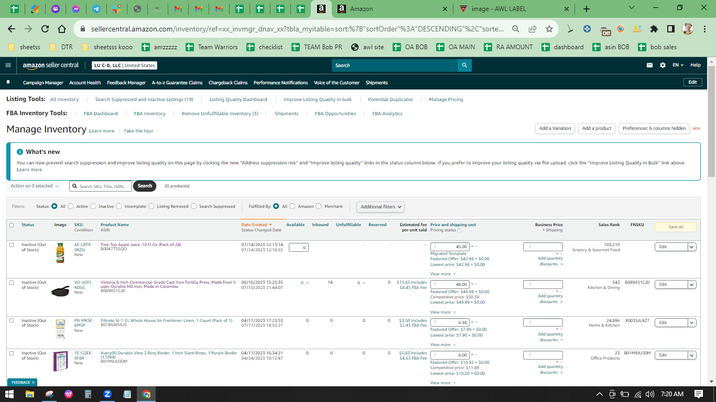Expand Add quantity discounts for Victoria Tortilla Press
Screen dimensions: 716x402
(550, 299)
